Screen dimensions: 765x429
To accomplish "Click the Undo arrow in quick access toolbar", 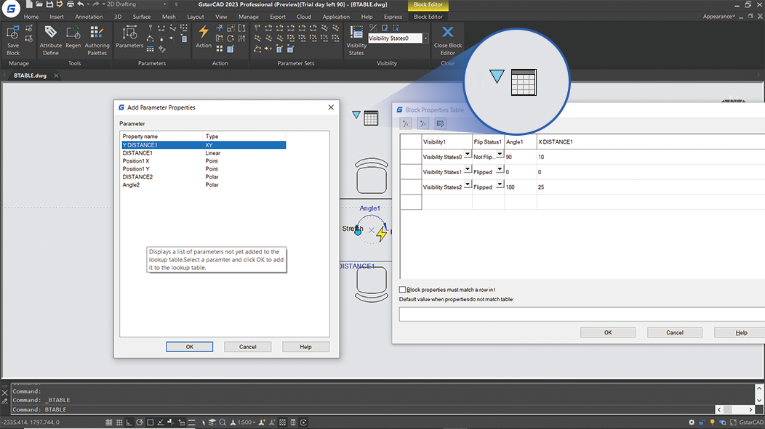I will (81, 4).
